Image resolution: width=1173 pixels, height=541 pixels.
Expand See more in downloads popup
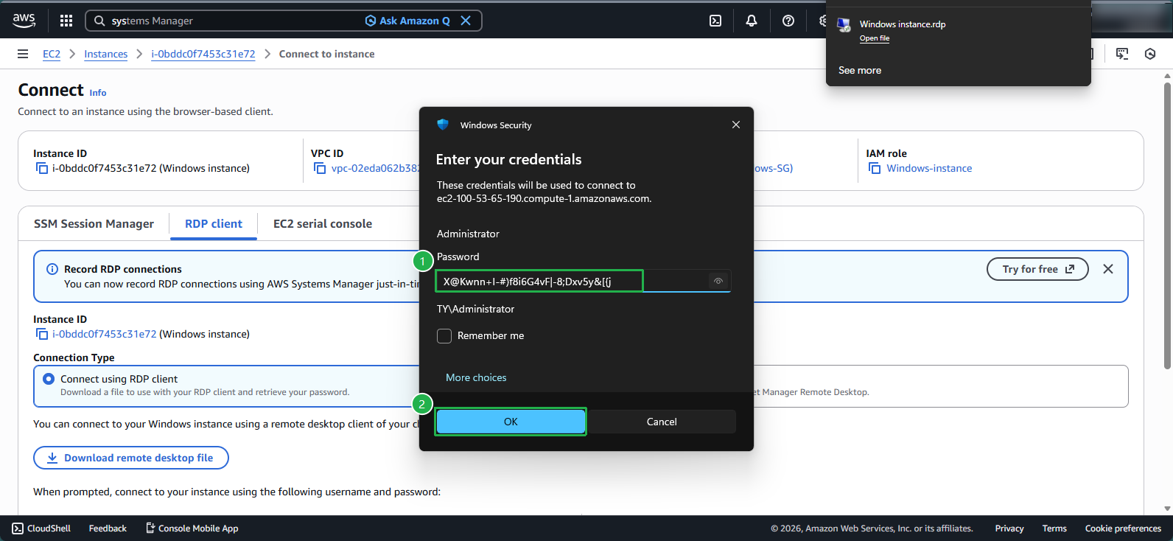click(860, 70)
